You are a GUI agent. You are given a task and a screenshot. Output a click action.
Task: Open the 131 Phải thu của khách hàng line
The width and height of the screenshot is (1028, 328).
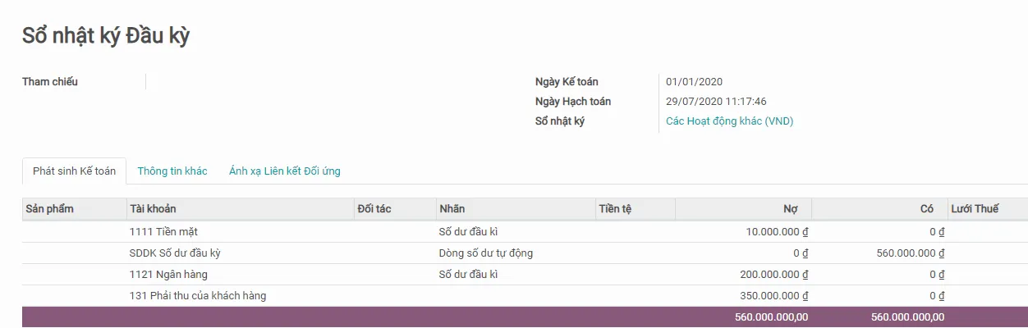[x=197, y=296]
